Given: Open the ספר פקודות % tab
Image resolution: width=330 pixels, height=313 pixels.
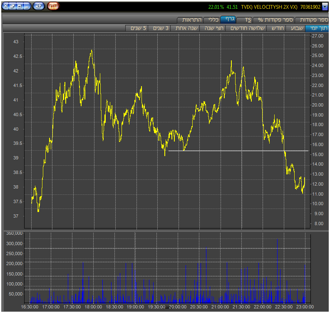Looking at the screenshot, I should 274,20.
